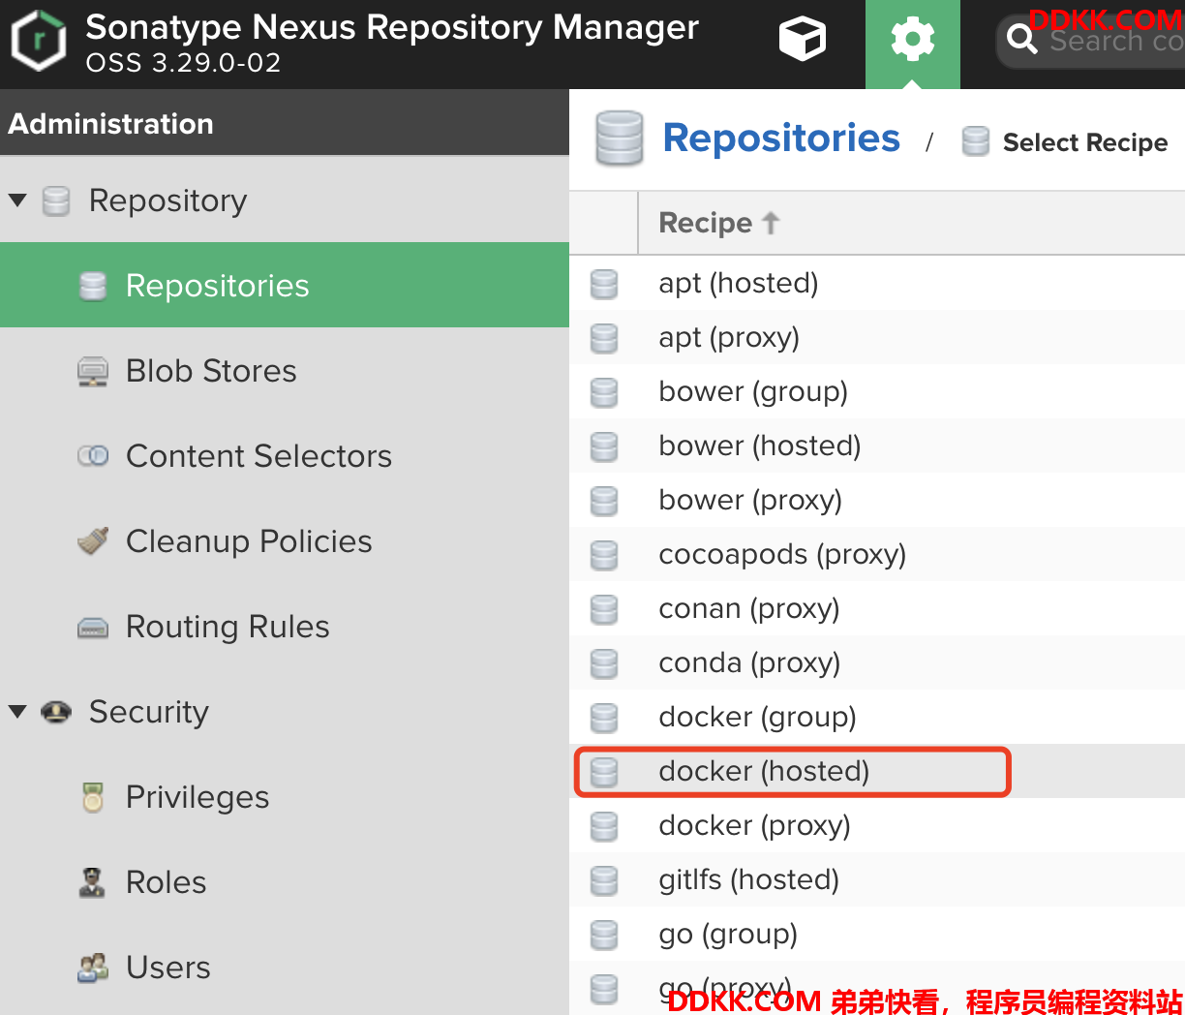The height and width of the screenshot is (1015, 1185).
Task: Choose the docker (proxy) recipe
Action: coord(877,825)
